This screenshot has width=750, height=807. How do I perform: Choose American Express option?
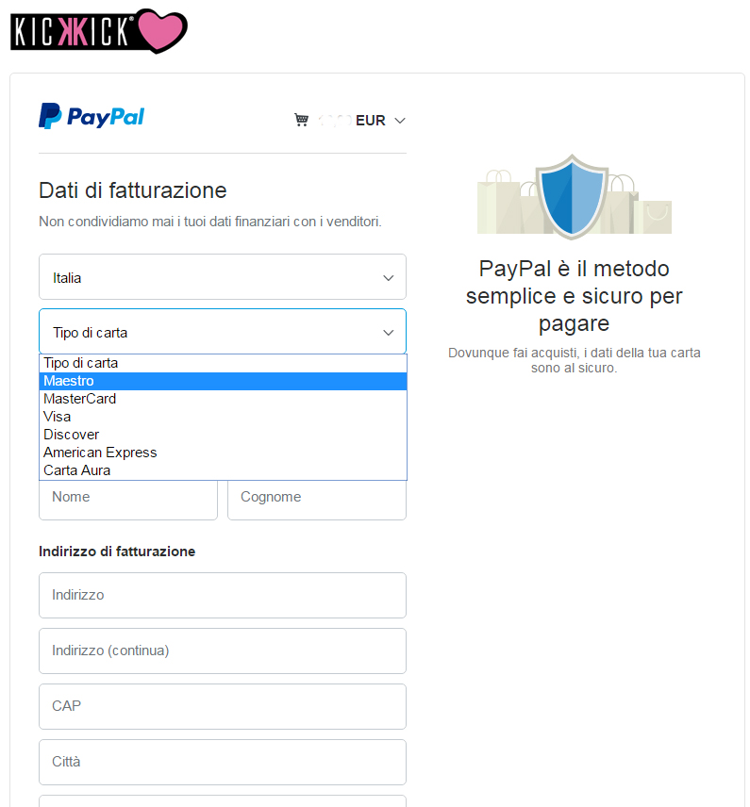(x=223, y=453)
